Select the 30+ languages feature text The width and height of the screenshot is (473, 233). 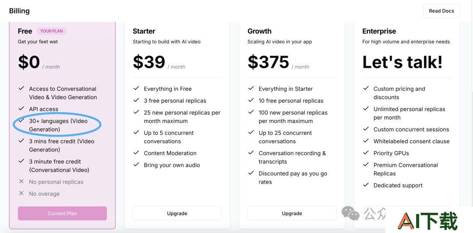point(58,125)
